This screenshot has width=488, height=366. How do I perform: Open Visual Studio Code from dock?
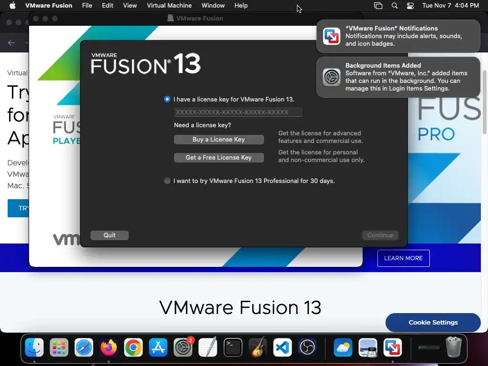pyautogui.click(x=282, y=347)
